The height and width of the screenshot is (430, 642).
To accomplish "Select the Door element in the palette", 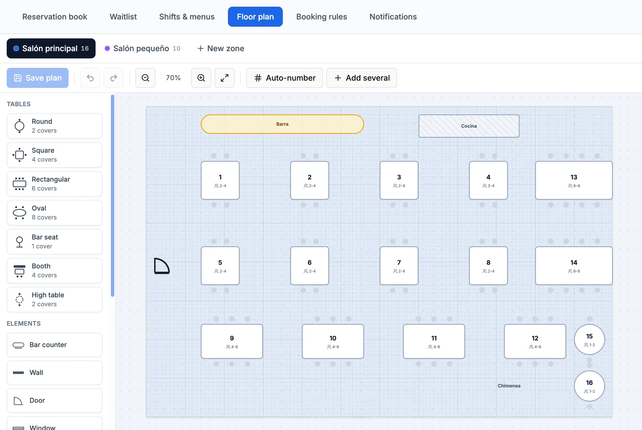I will point(55,401).
